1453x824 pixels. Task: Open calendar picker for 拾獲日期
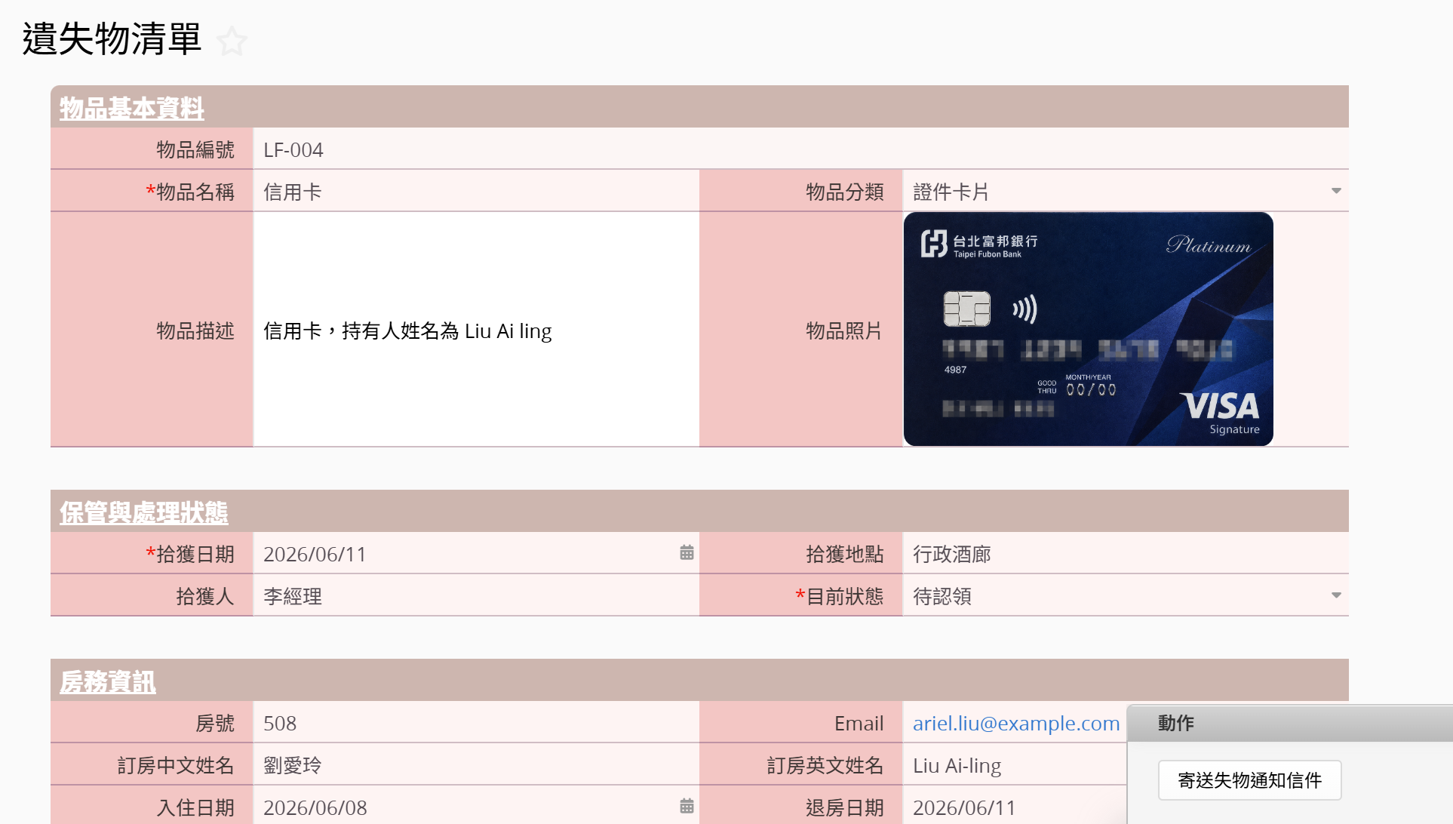[687, 553]
